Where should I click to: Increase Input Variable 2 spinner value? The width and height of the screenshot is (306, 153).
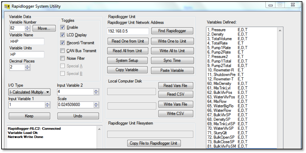pyautogui.click(x=96, y=90)
